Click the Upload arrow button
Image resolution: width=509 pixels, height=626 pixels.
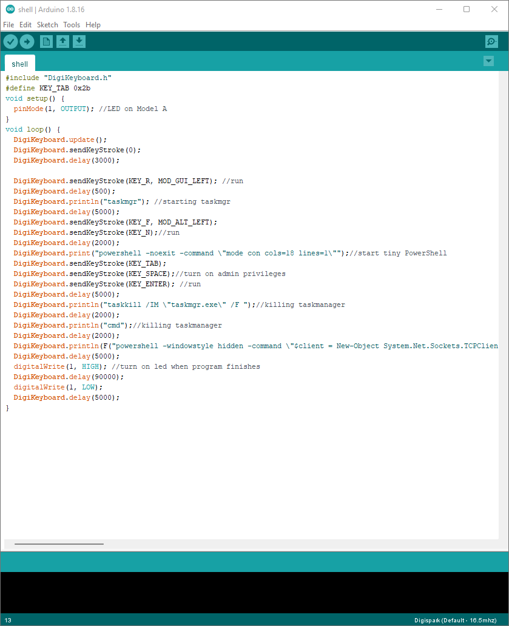point(27,41)
